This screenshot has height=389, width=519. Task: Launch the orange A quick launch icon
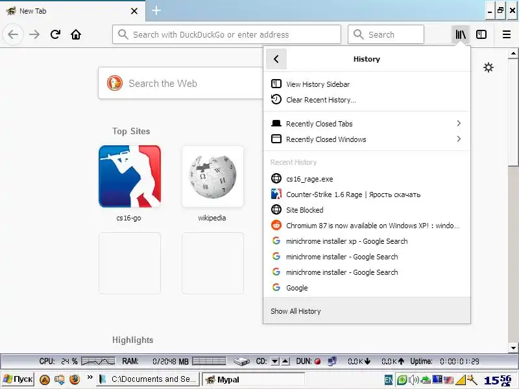pos(45,379)
